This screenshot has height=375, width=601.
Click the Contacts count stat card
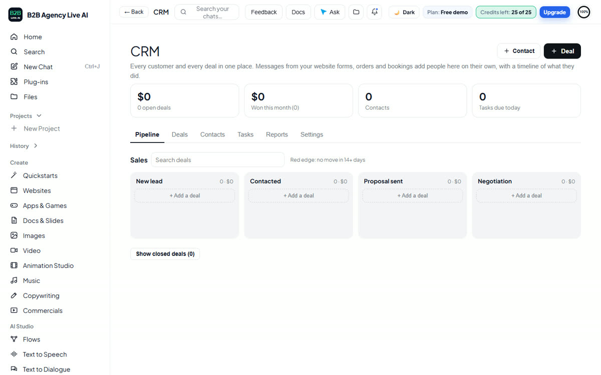[412, 100]
